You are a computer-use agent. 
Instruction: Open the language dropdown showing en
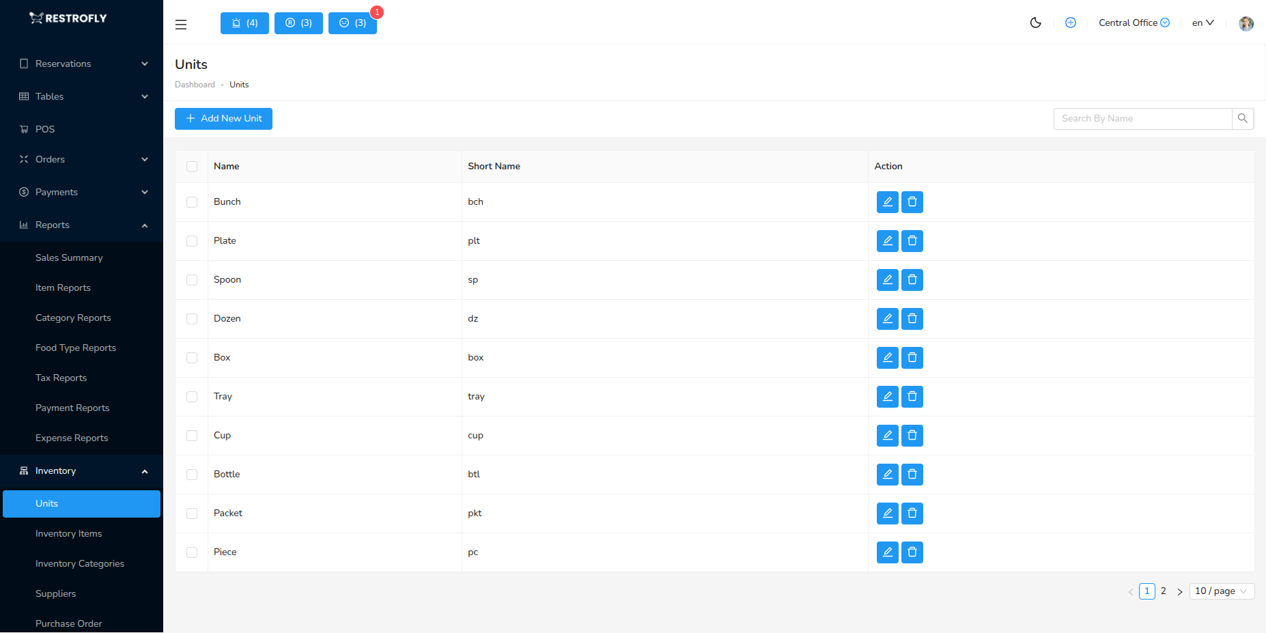click(1202, 23)
